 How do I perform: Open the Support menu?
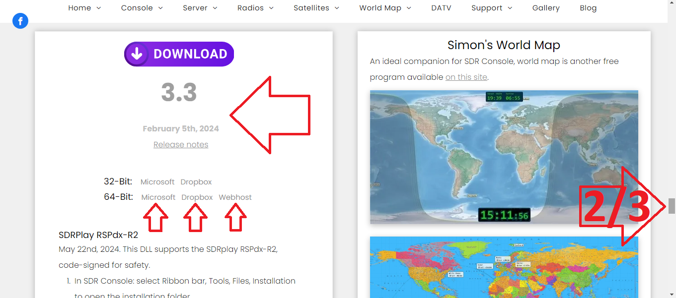click(492, 8)
